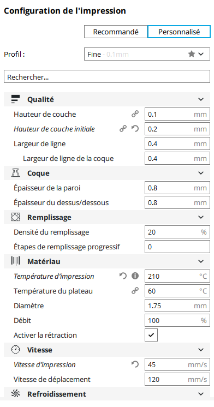Open info icon for Température d'impression
The height and width of the screenshot is (407, 214).
(x=135, y=276)
